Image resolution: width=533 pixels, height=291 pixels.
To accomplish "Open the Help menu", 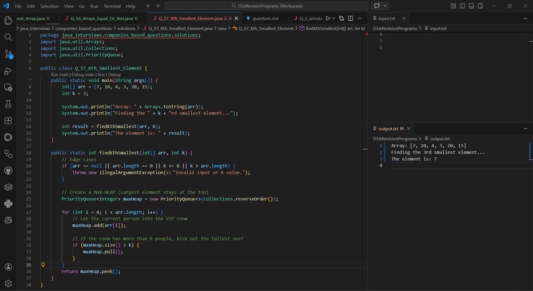I will click(x=131, y=6).
